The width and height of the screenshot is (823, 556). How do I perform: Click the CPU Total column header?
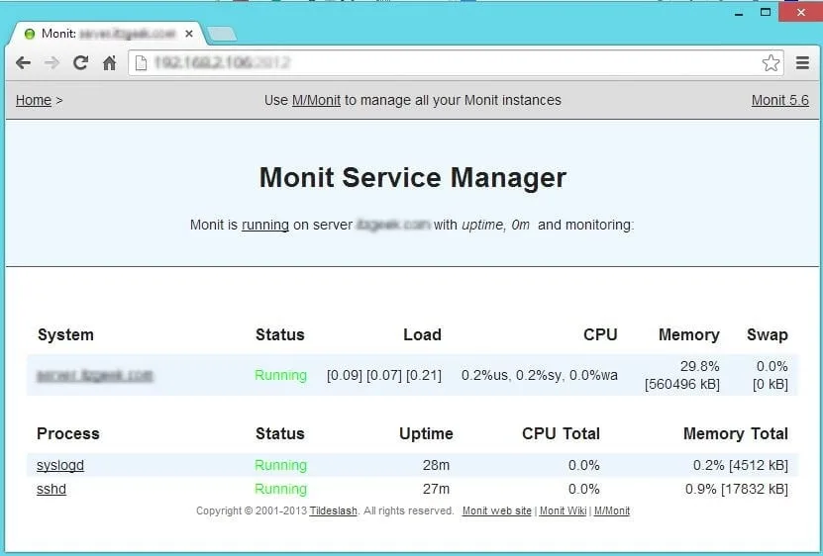pyautogui.click(x=562, y=433)
